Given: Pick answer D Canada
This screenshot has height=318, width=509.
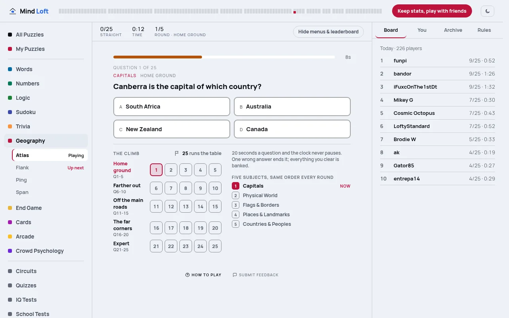Looking at the screenshot, I should [292, 129].
